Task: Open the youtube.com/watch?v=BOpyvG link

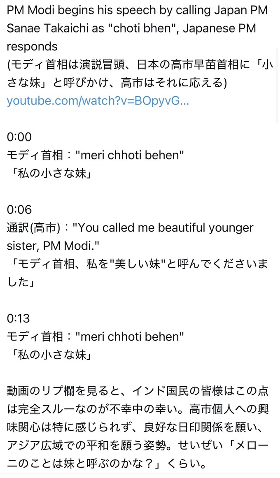Action: 98,101
